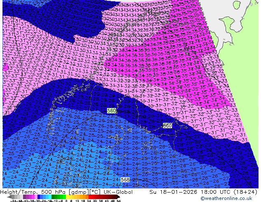Viewport: 261px width, 202px height.
Task: Click the grey left arrow of color scale
Action: pyautogui.click(x=9, y=197)
